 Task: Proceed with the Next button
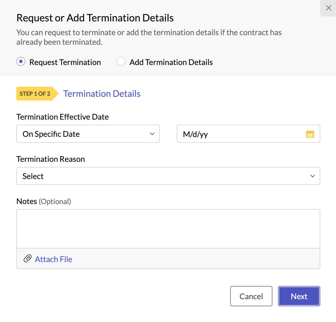pyautogui.click(x=299, y=296)
